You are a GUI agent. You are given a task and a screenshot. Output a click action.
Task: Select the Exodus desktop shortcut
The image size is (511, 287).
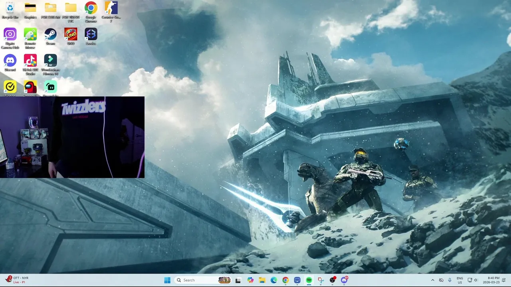(x=91, y=37)
